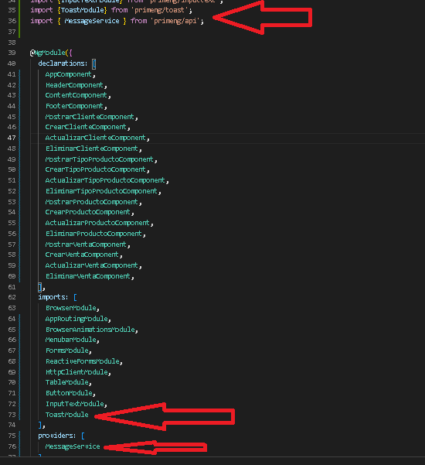425x465 pixels.
Task: Click the opening bracket after providers:
Action: 83,436
